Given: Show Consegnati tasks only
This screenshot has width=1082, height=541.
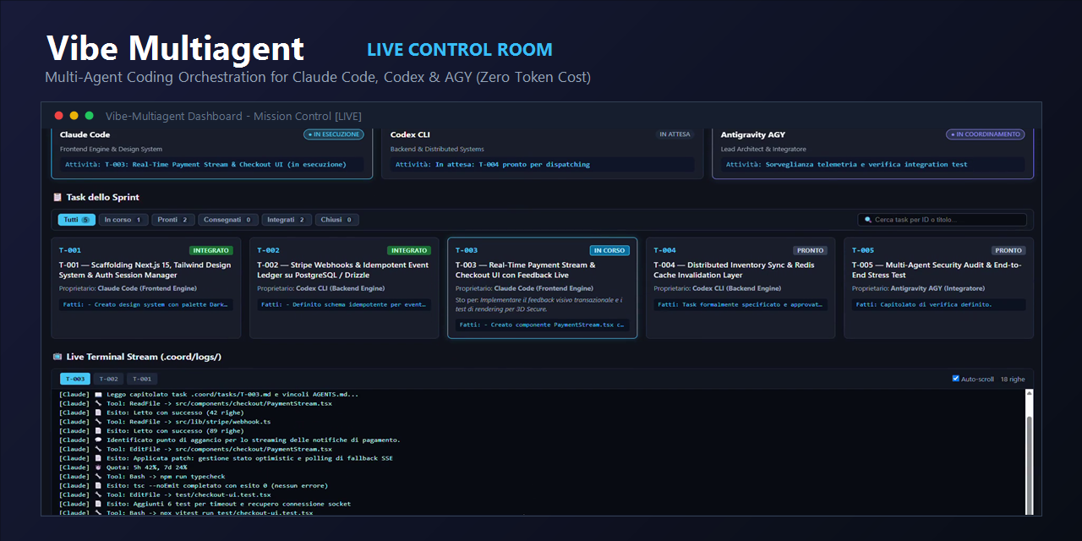Looking at the screenshot, I should click(228, 220).
